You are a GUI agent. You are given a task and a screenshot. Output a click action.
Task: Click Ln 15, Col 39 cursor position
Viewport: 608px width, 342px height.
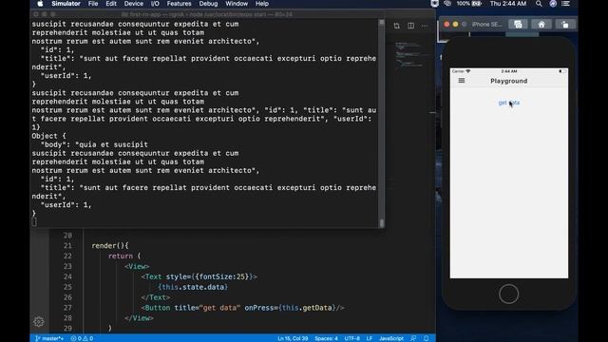point(293,338)
